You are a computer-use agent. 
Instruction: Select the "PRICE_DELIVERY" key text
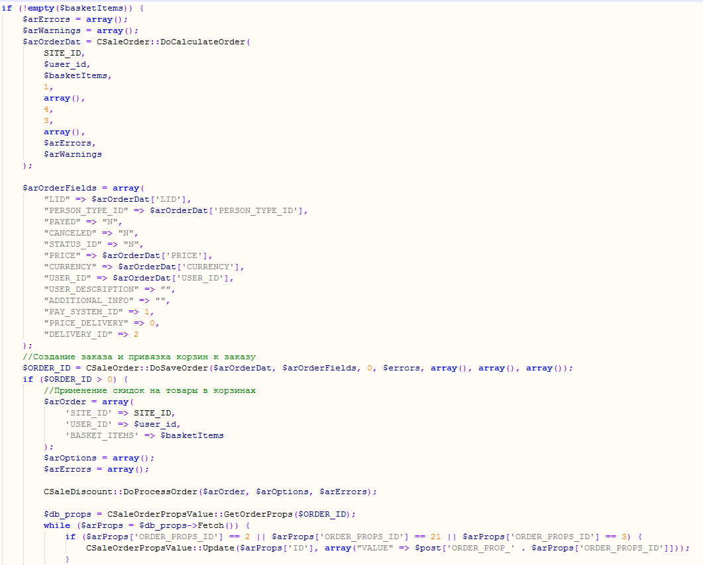tap(86, 323)
